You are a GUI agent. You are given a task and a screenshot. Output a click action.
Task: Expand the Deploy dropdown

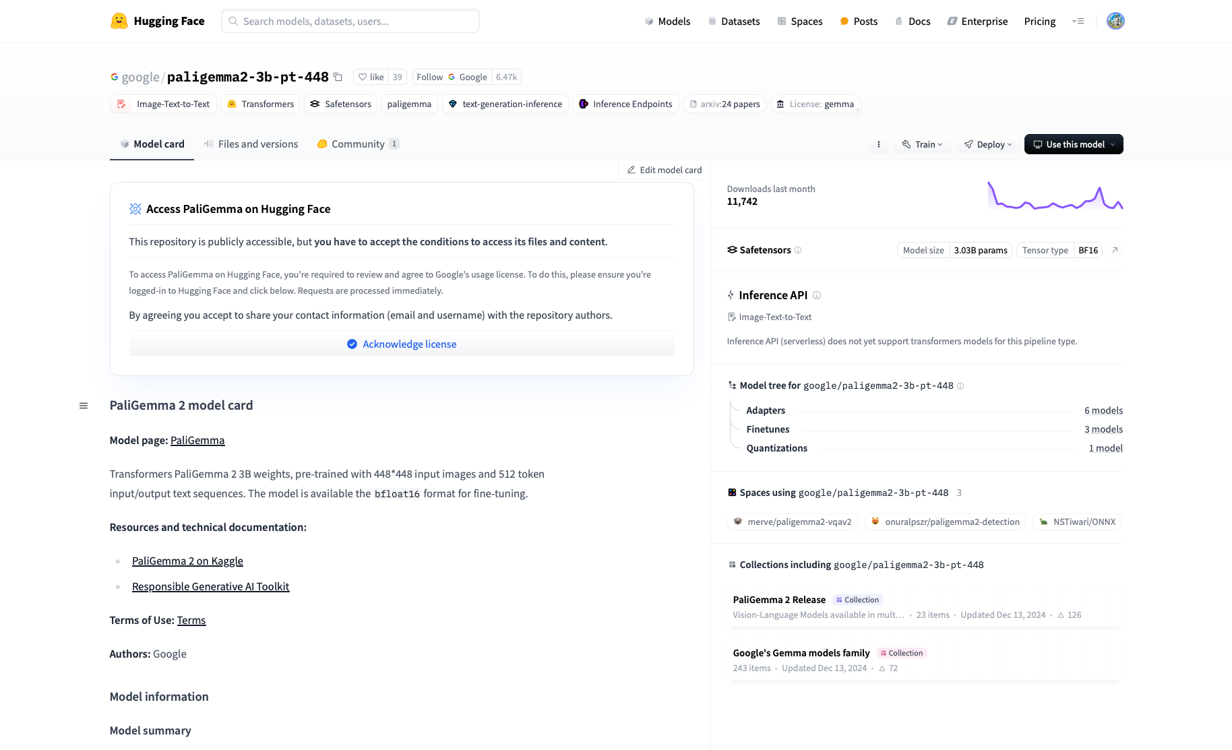tap(987, 144)
